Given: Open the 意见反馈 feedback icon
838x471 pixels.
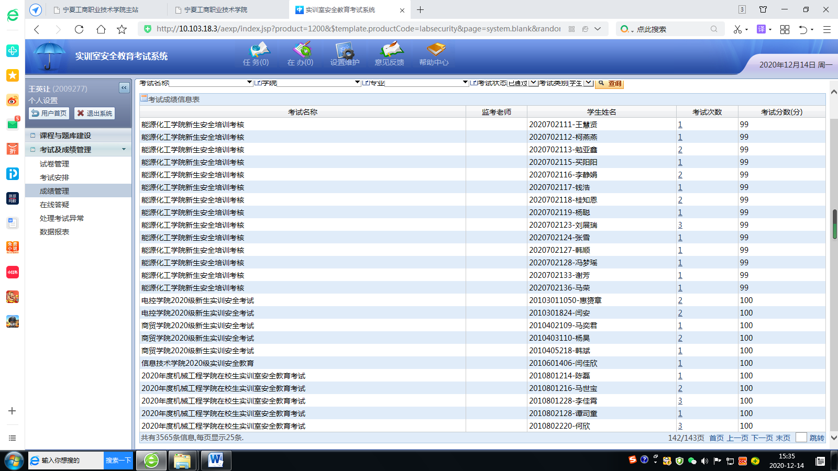Looking at the screenshot, I should 389,54.
